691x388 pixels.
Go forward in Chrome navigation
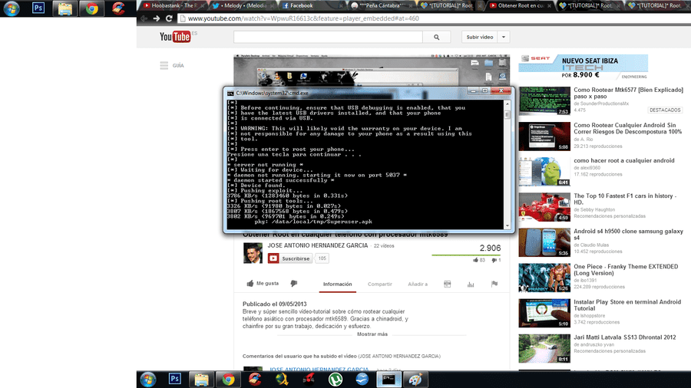click(157, 18)
